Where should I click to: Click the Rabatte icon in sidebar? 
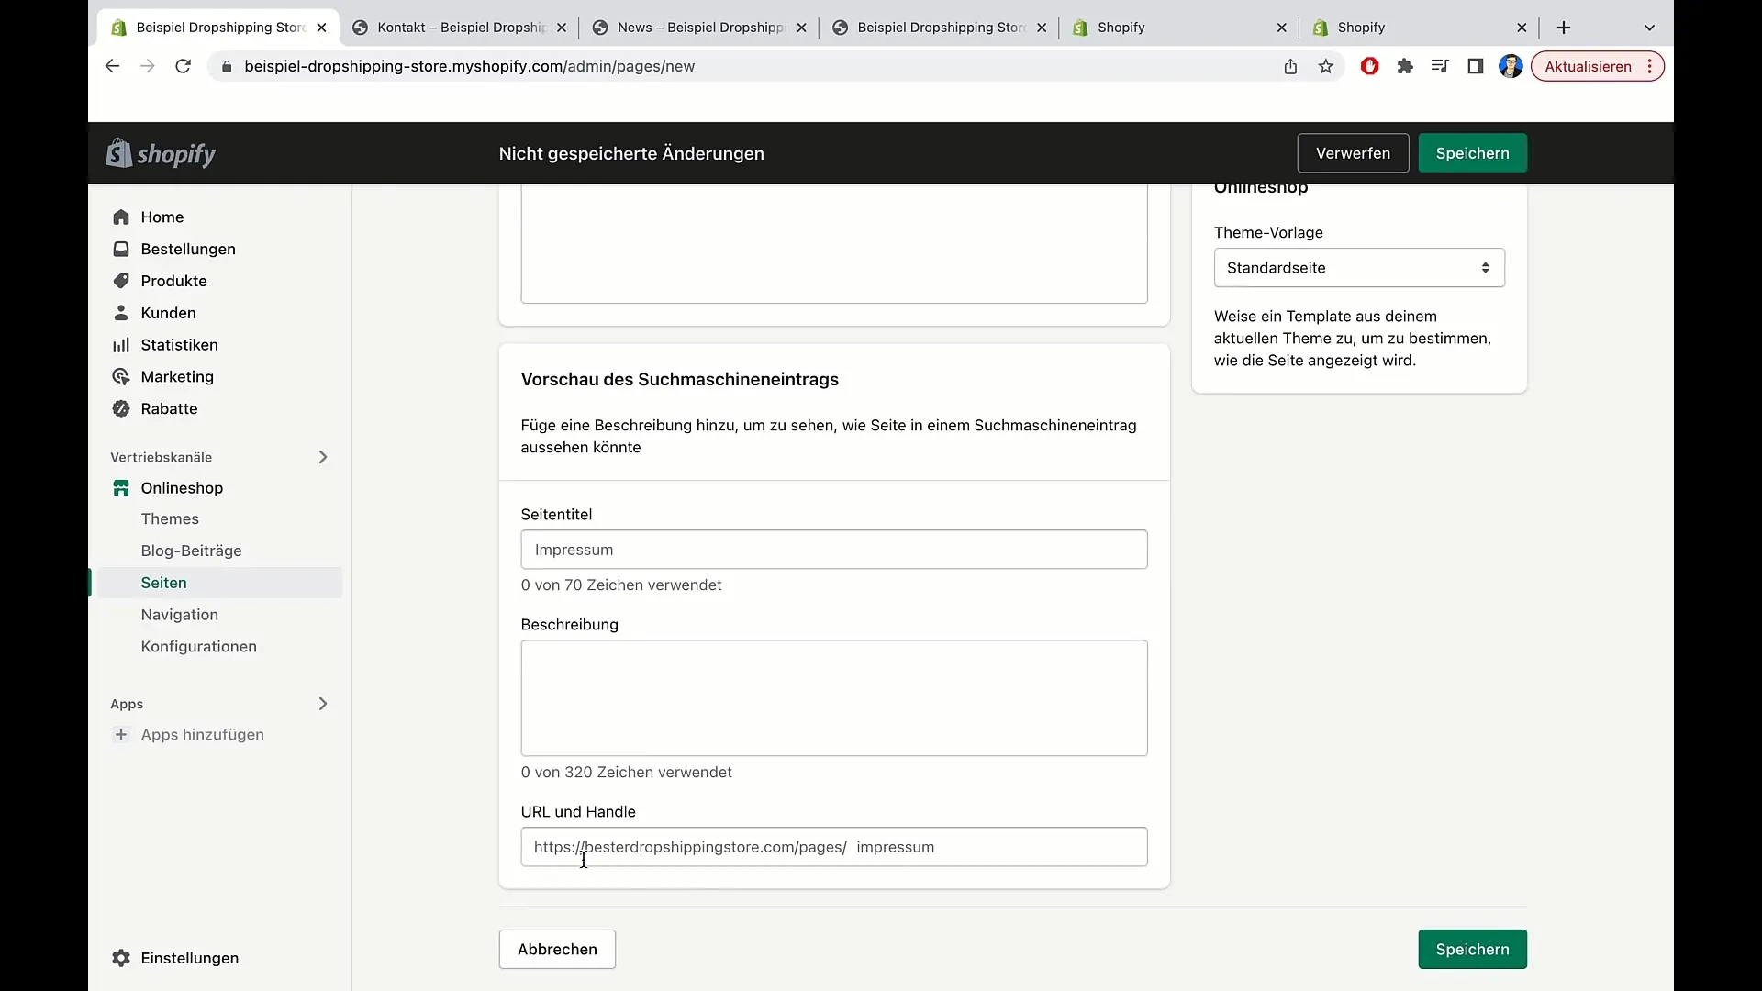point(121,407)
